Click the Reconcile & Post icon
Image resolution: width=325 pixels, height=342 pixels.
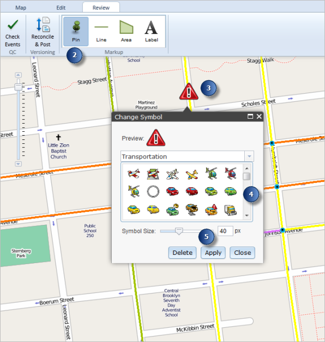(x=43, y=24)
